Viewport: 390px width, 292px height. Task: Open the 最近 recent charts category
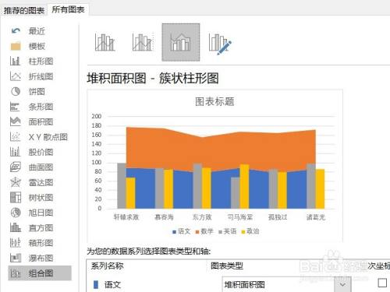click(x=28, y=31)
